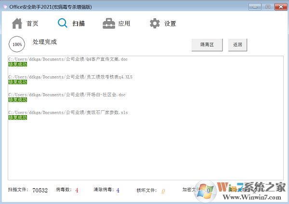Click the toolbox icon for 应用
This screenshot has height=204, width=289.
tap(109, 24)
